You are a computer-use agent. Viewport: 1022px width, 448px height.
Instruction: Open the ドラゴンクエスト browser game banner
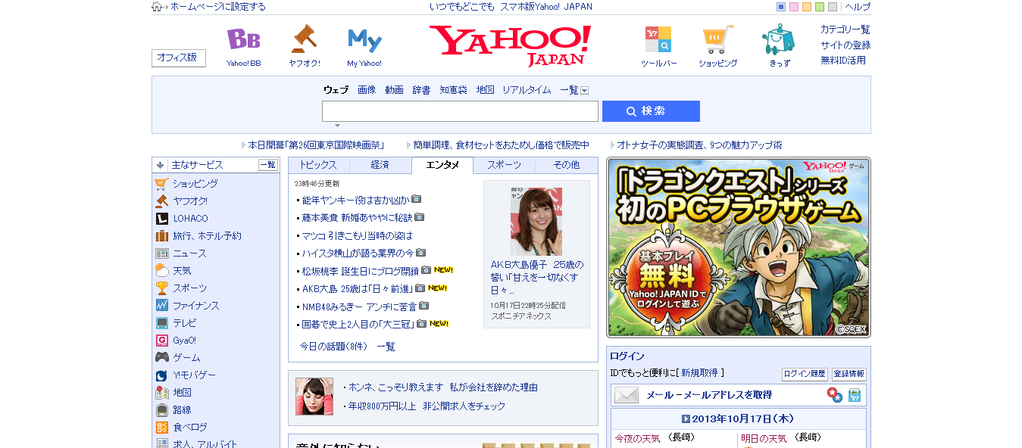click(x=739, y=247)
